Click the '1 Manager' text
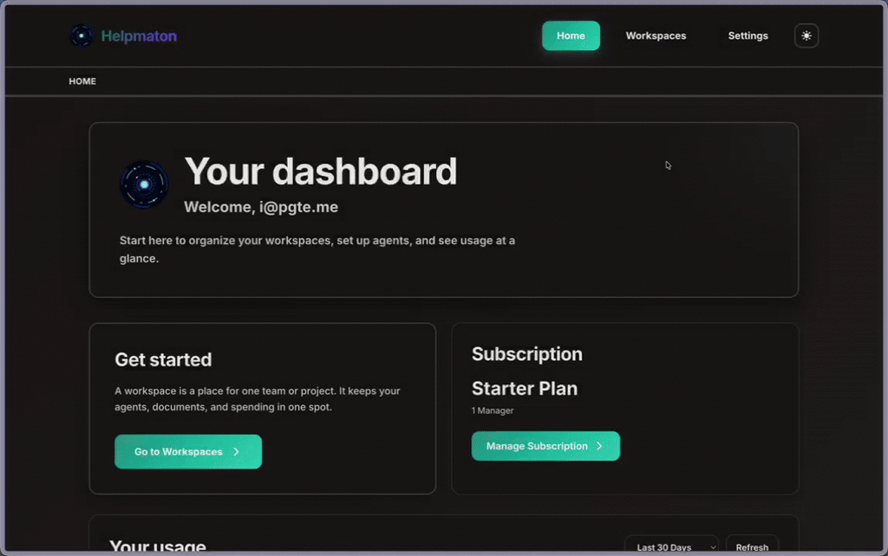Image resolution: width=888 pixels, height=556 pixels. [x=493, y=411]
